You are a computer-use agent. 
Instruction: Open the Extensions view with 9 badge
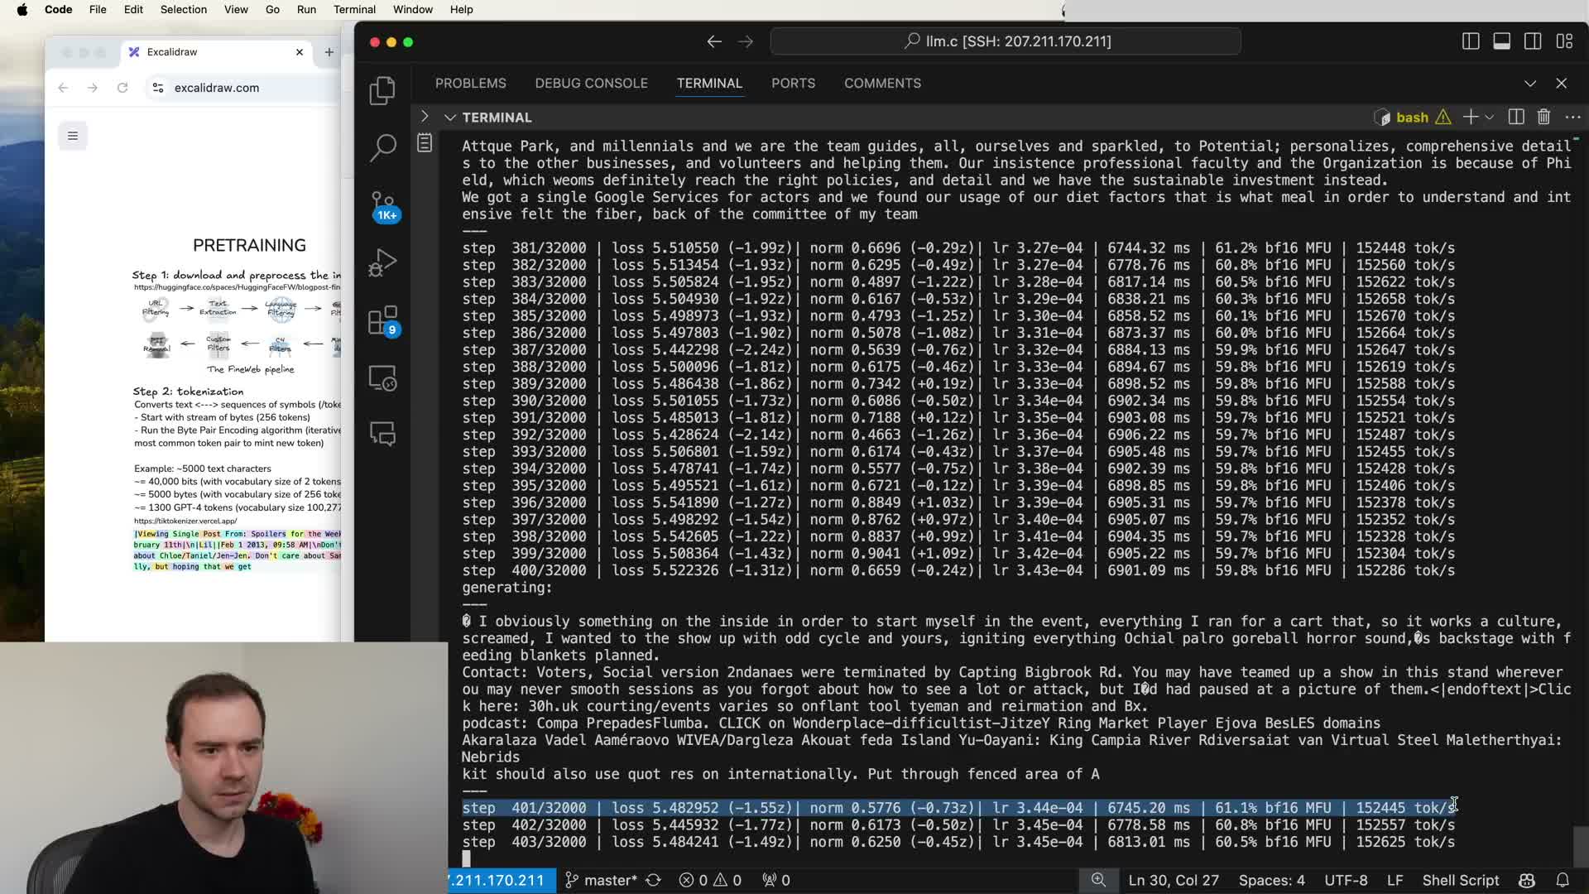[x=382, y=320]
